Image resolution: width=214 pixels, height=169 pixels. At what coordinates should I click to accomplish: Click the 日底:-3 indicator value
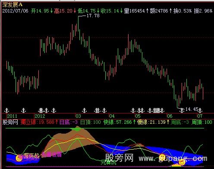point(69,122)
